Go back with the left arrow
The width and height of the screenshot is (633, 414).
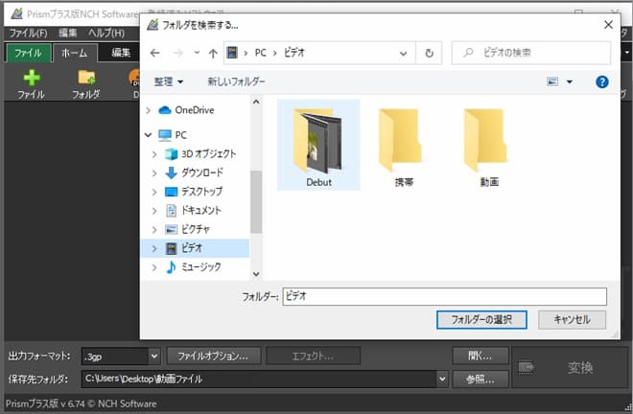[155, 53]
